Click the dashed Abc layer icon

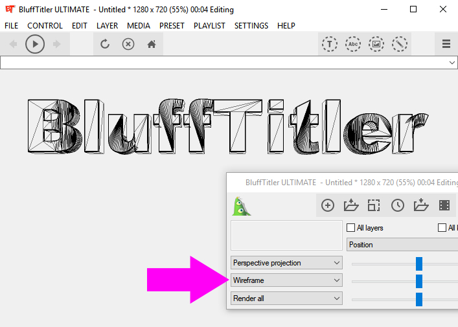(x=353, y=44)
